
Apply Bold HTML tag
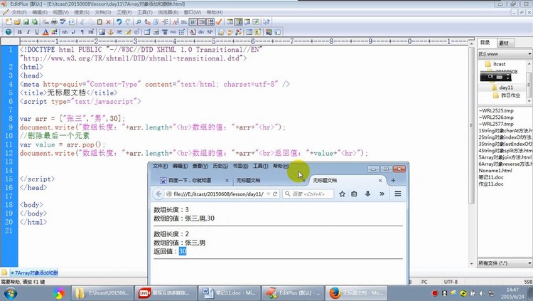click(x=20, y=32)
